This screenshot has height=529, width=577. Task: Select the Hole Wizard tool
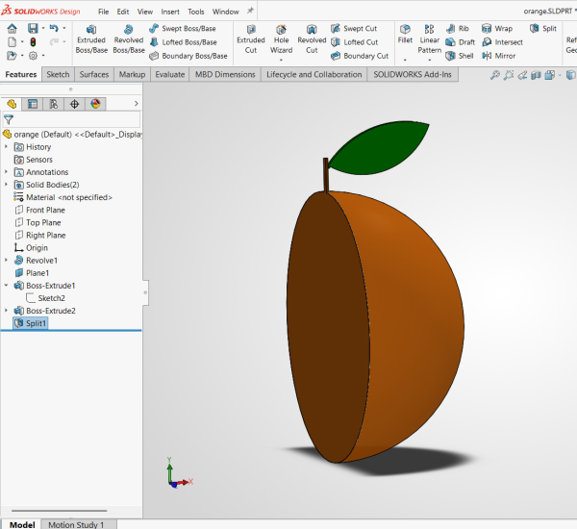[x=281, y=39]
